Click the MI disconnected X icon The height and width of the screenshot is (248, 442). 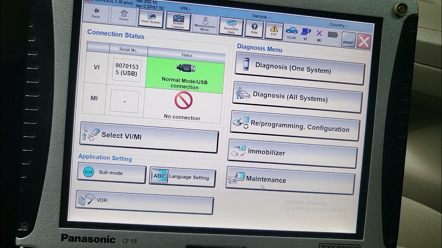[x=319, y=36]
